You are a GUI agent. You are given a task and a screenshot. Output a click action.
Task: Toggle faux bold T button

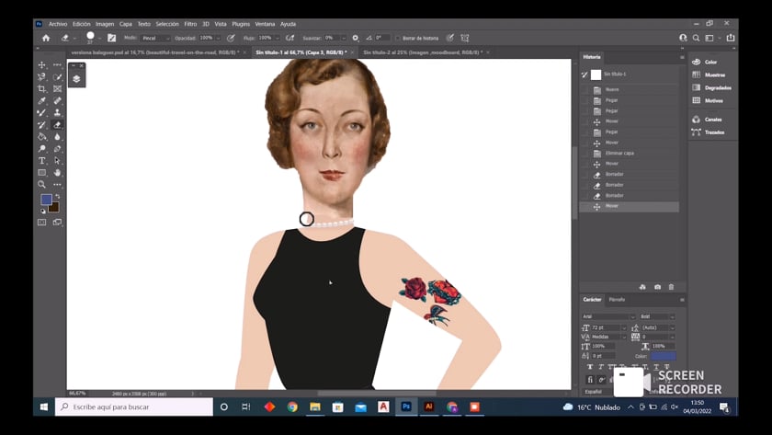590,367
